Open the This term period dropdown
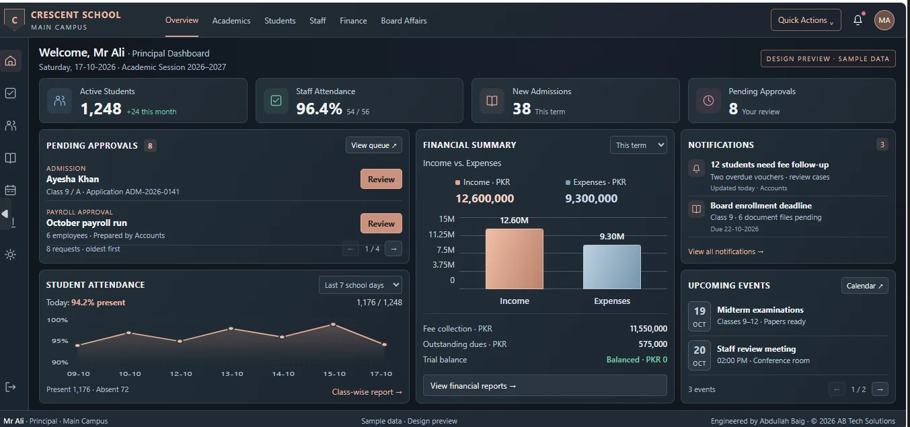The width and height of the screenshot is (910, 427). (x=638, y=145)
